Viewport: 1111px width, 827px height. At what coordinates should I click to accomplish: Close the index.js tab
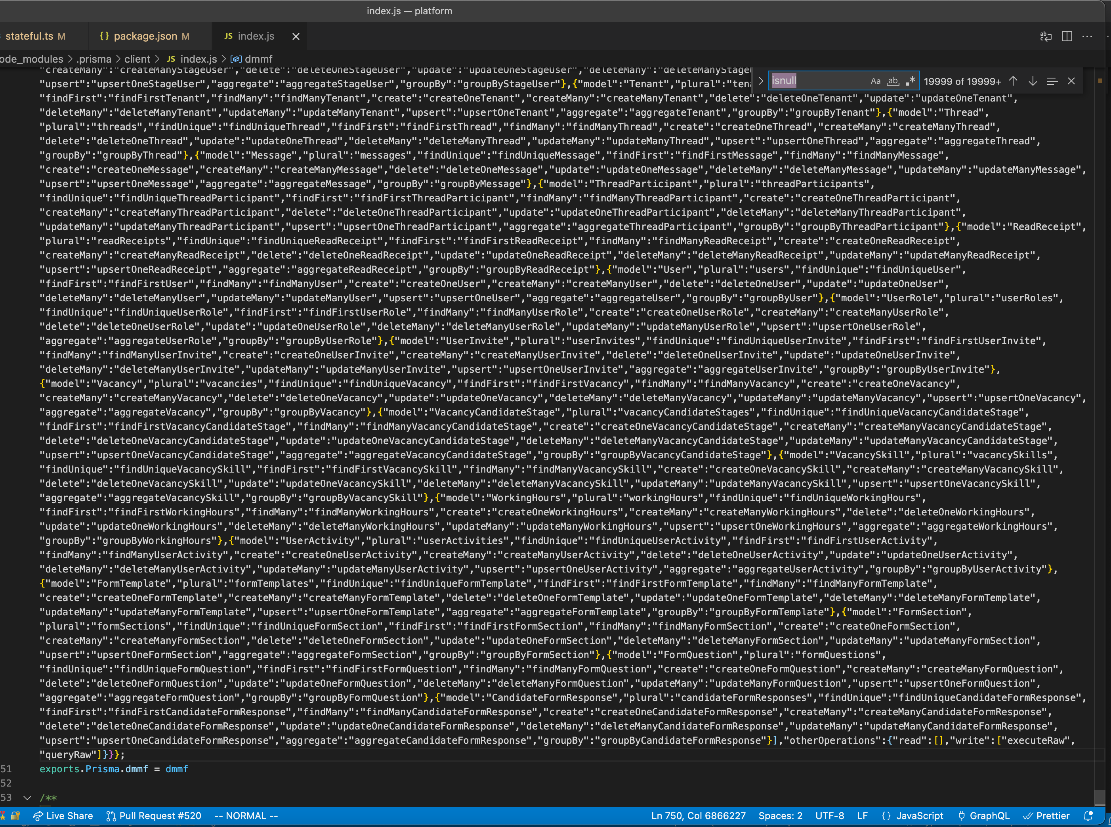(296, 36)
